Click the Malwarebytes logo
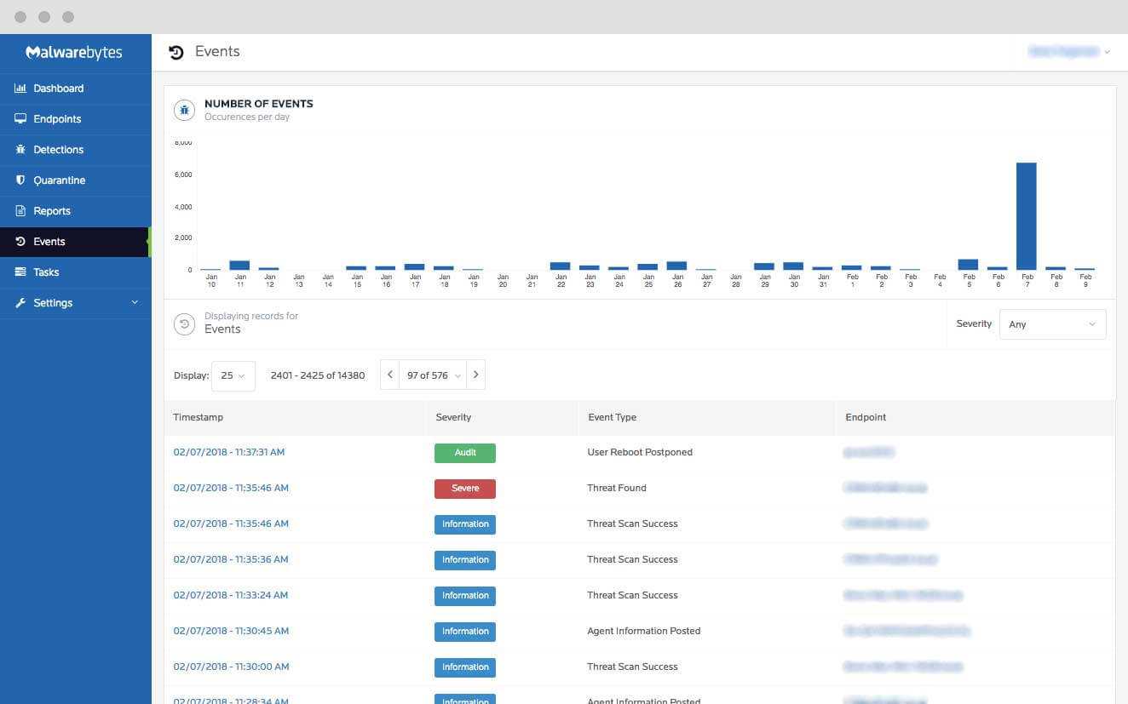Viewport: 1128px width, 704px height. pyautogui.click(x=74, y=53)
